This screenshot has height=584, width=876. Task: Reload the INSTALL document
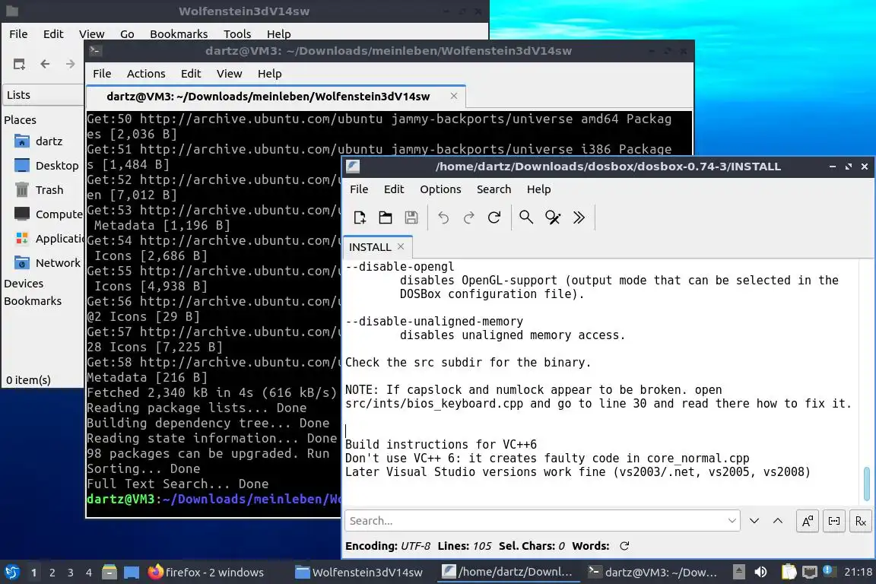[x=494, y=217]
